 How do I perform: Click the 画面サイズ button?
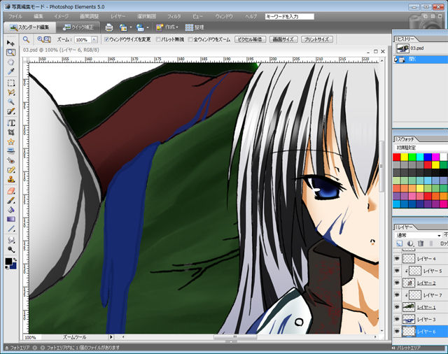click(283, 39)
